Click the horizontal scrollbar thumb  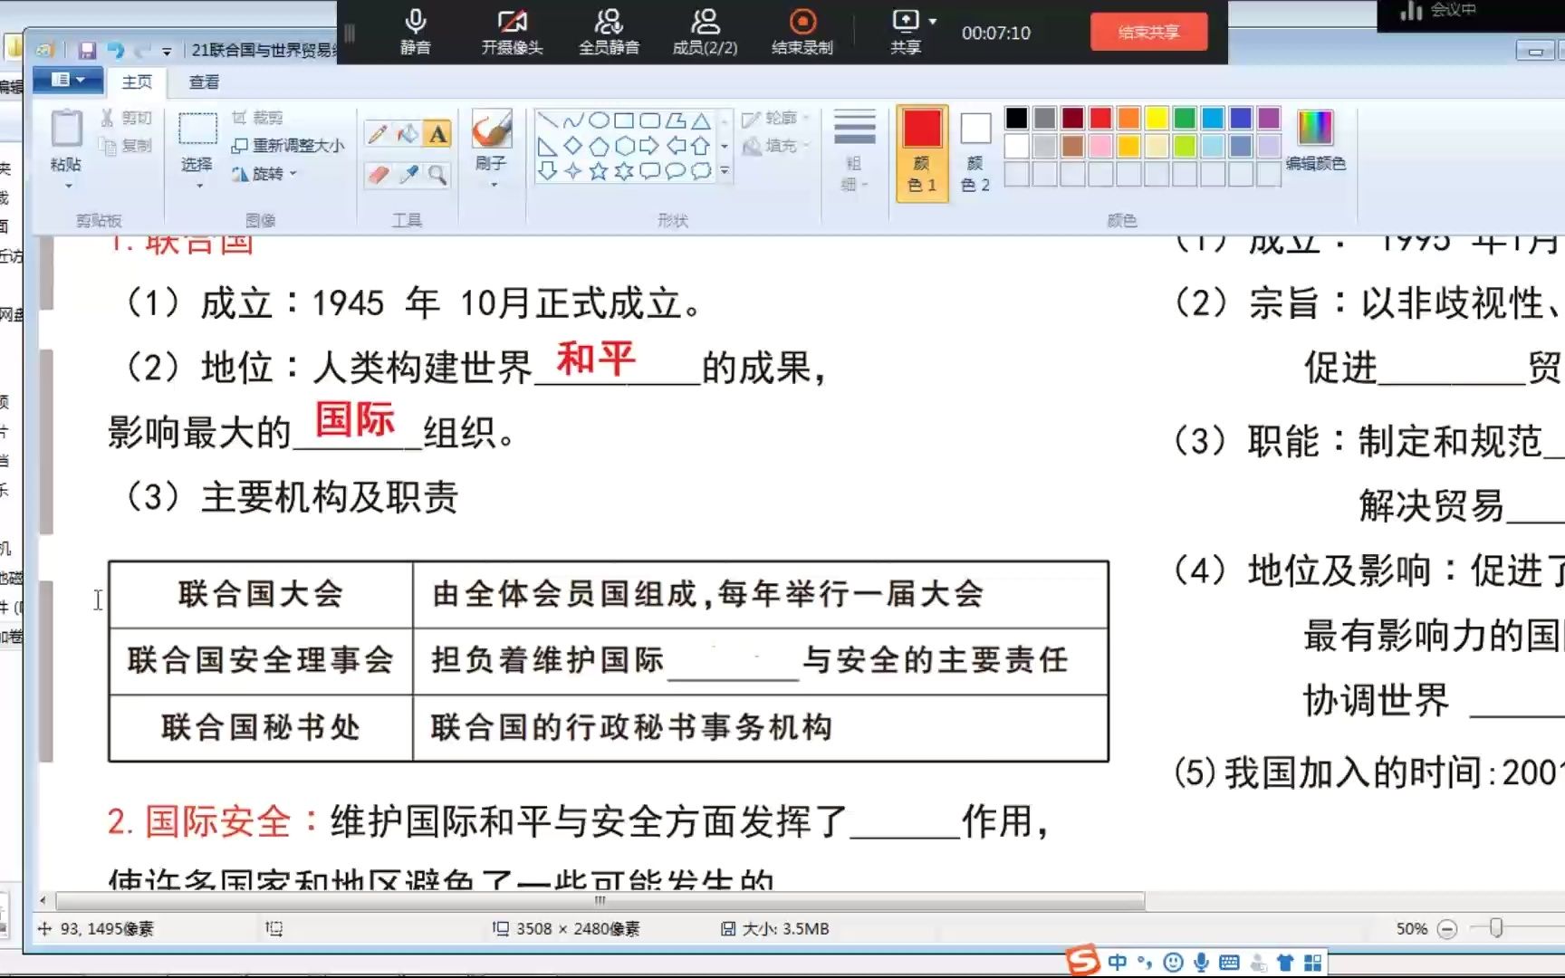pos(600,901)
